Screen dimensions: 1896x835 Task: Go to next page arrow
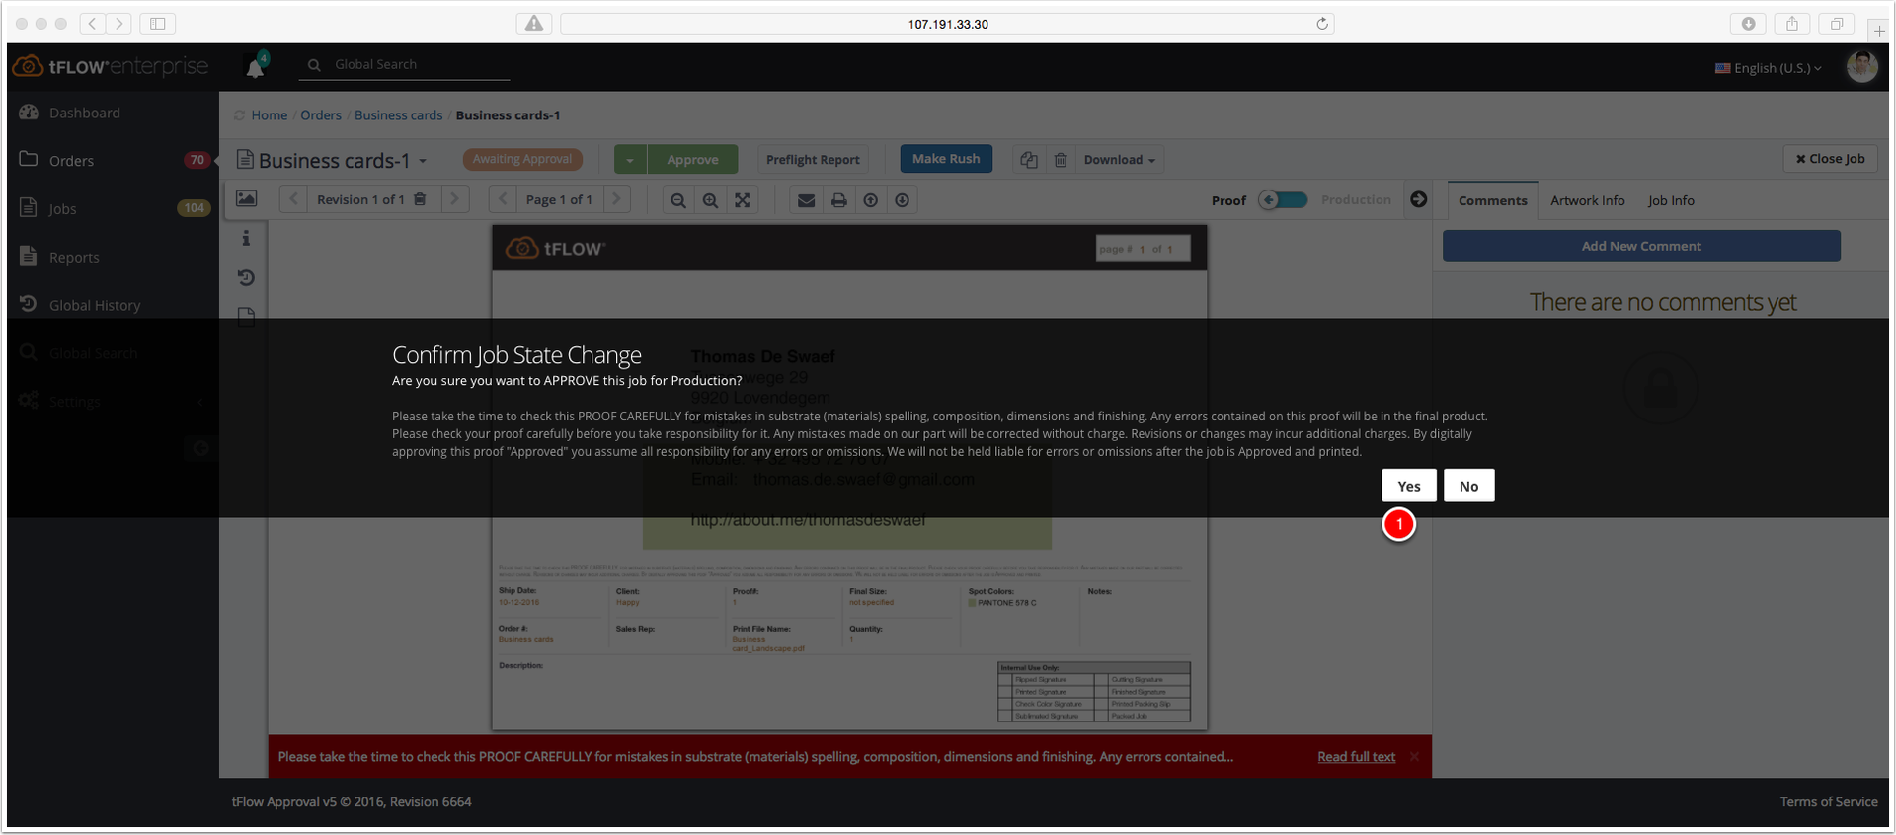[617, 199]
